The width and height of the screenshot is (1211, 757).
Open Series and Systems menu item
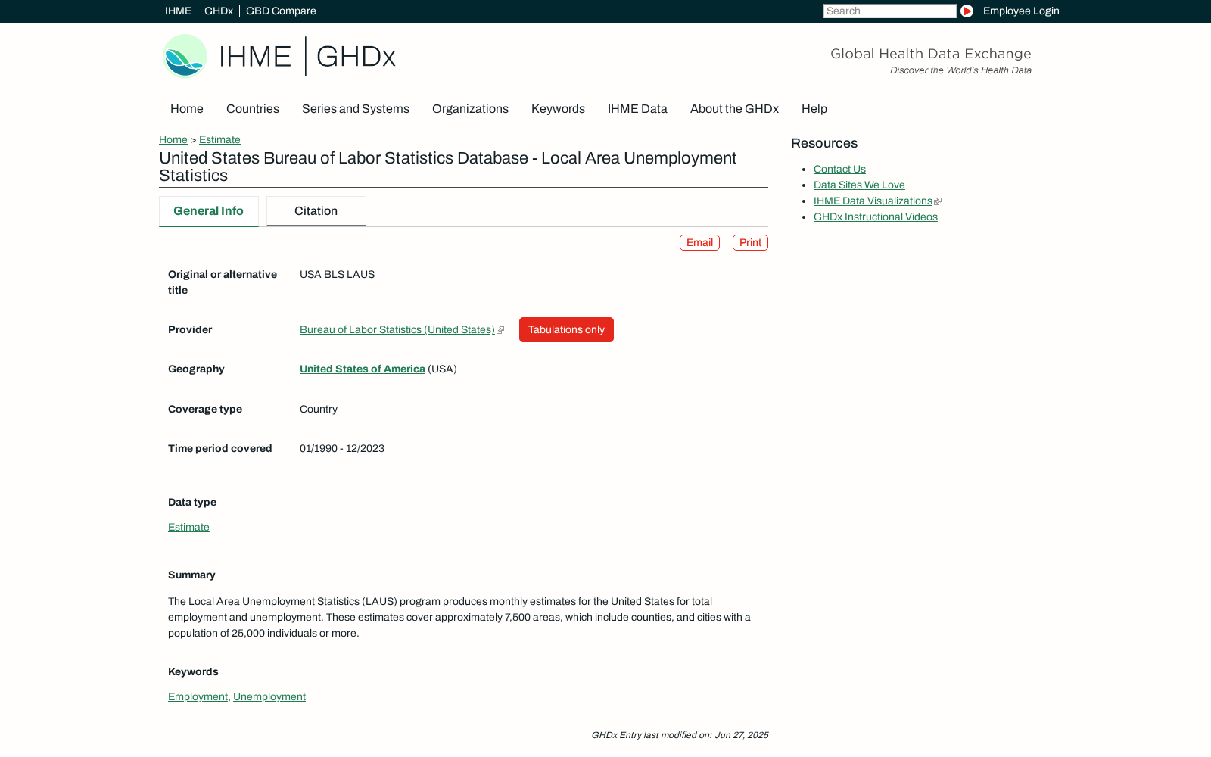click(356, 109)
